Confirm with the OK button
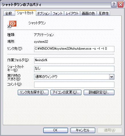The image size is (125, 136). (x=56, y=130)
